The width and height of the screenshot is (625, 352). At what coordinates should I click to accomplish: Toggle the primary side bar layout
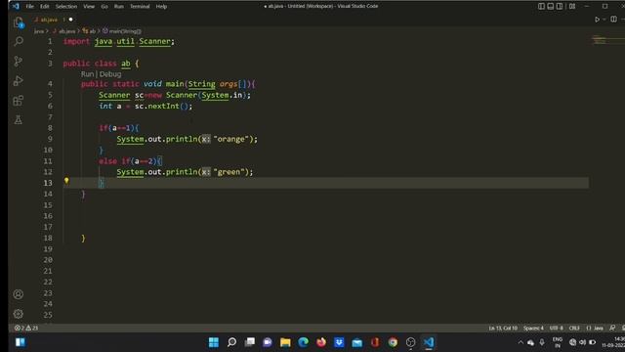(x=541, y=7)
